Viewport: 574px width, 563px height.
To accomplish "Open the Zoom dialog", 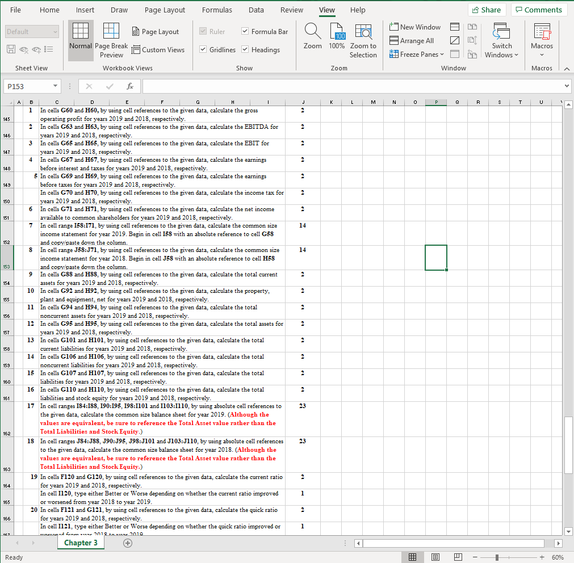I will tap(312, 40).
